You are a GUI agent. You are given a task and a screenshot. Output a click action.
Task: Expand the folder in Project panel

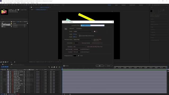1,23
